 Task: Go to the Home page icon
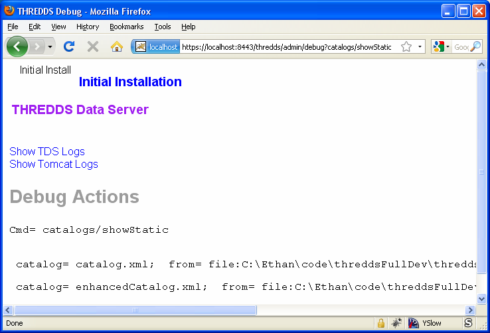click(117, 46)
